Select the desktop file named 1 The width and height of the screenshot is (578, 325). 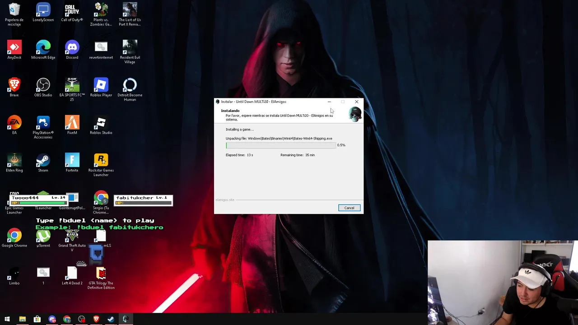[43, 276]
